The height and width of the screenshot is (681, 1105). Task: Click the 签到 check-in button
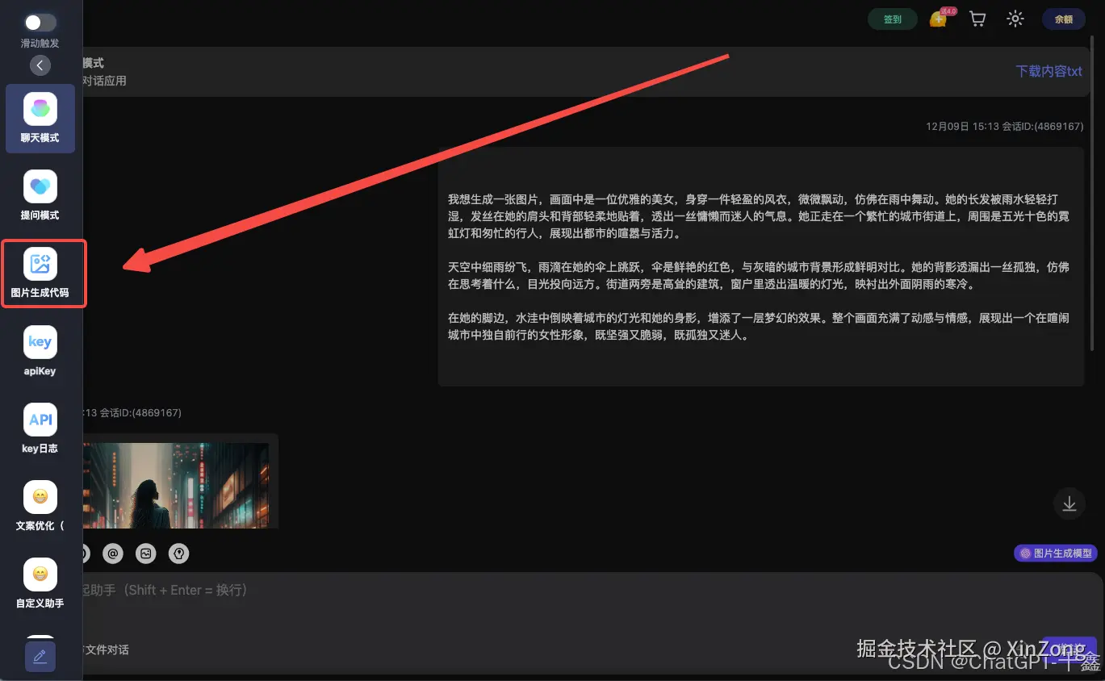coord(892,18)
